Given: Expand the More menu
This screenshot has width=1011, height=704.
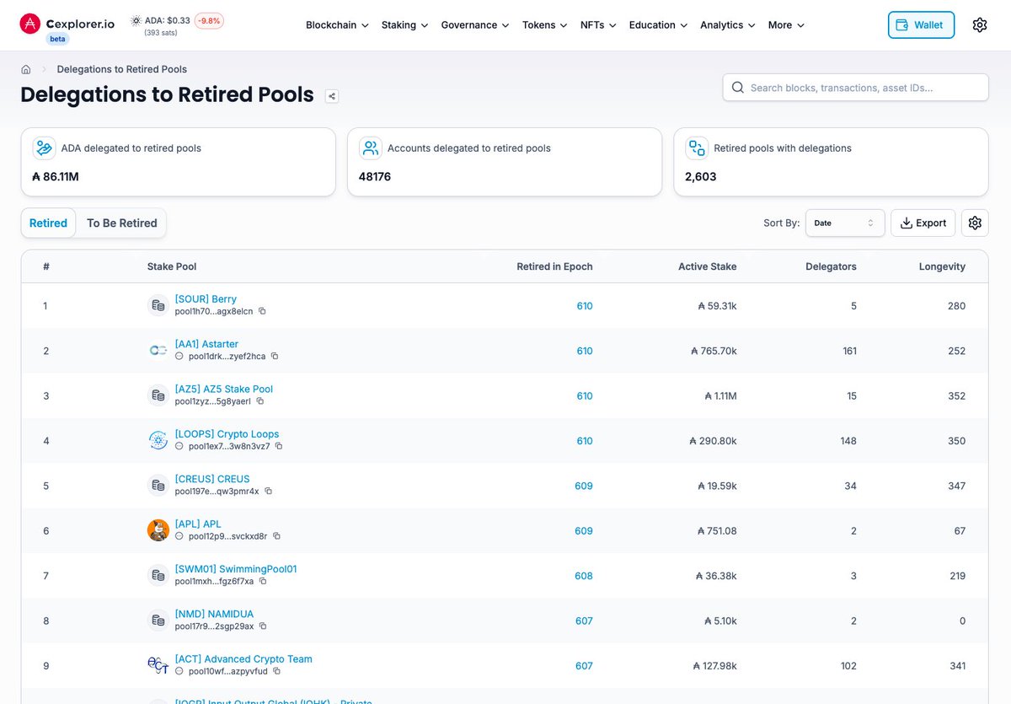Looking at the screenshot, I should coord(786,25).
